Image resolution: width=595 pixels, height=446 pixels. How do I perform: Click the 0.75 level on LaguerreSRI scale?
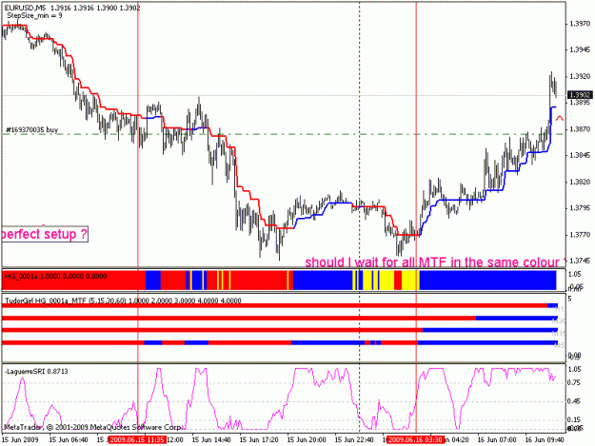(x=574, y=383)
